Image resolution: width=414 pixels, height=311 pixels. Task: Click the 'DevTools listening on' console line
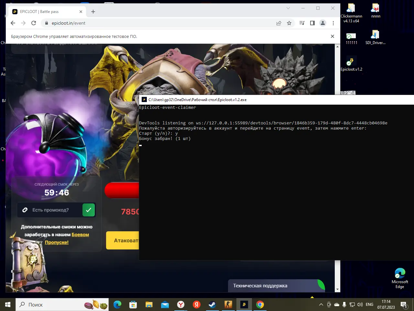pos(263,123)
